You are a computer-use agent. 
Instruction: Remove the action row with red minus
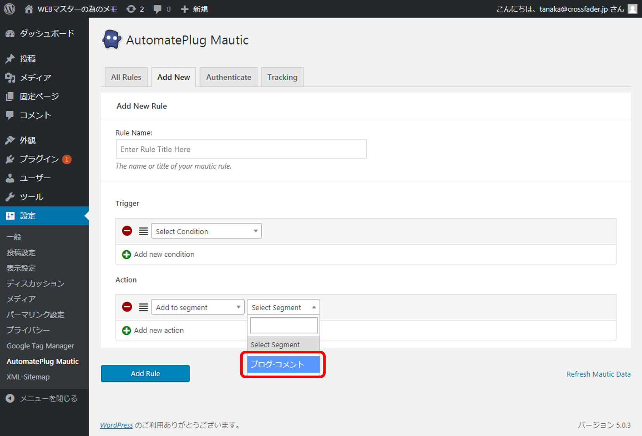coord(127,307)
